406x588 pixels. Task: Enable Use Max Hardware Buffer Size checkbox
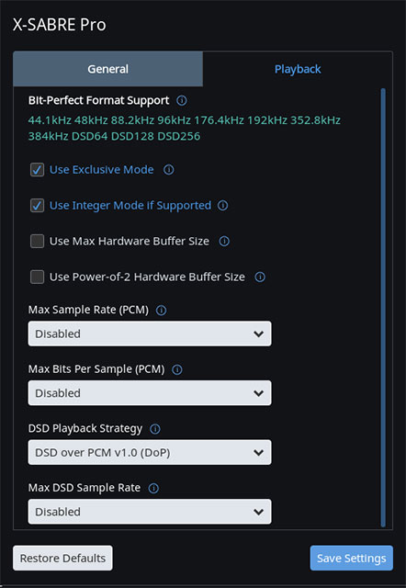coord(37,241)
